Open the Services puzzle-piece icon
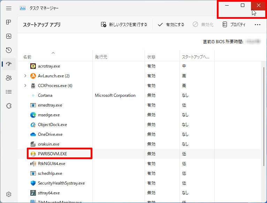This screenshot has width=267, height=203. point(9,106)
